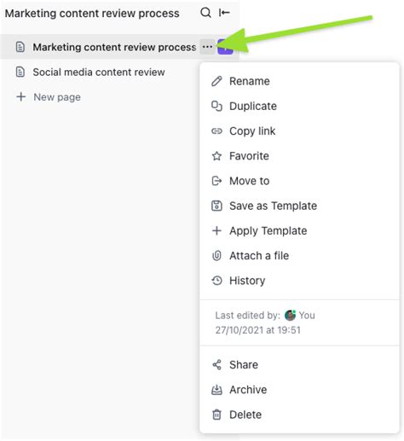404x441 pixels.
Task: Click the Copy link chain icon
Action: pyautogui.click(x=216, y=131)
